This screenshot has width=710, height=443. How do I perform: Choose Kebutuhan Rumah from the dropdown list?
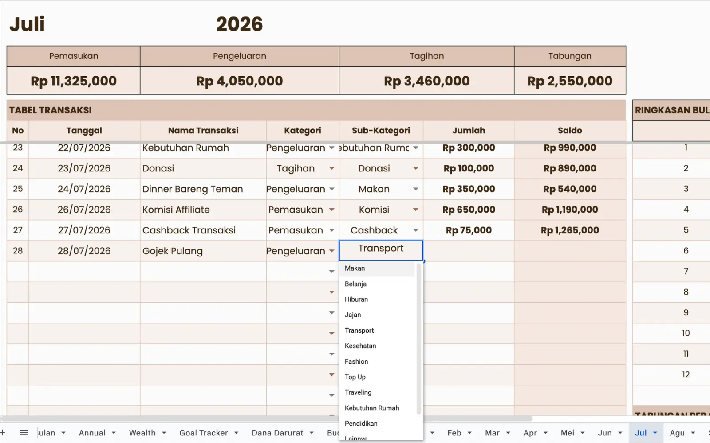pyautogui.click(x=377, y=408)
